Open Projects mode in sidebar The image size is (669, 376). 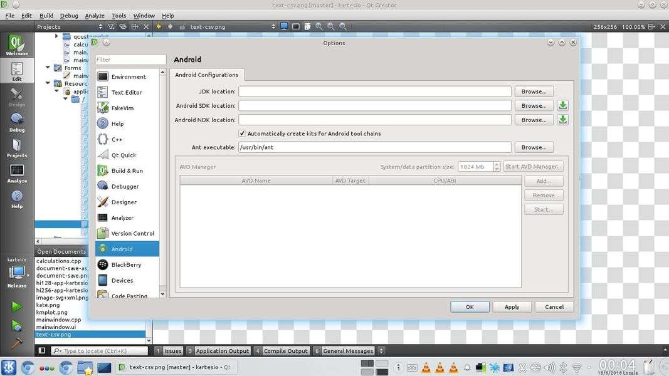point(17,147)
